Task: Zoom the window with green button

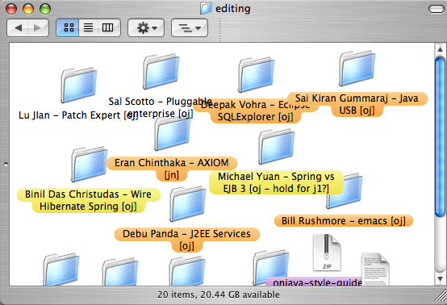Action: [45, 9]
